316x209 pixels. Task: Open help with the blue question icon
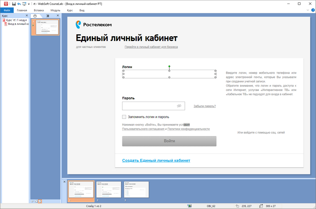[x=313, y=10]
